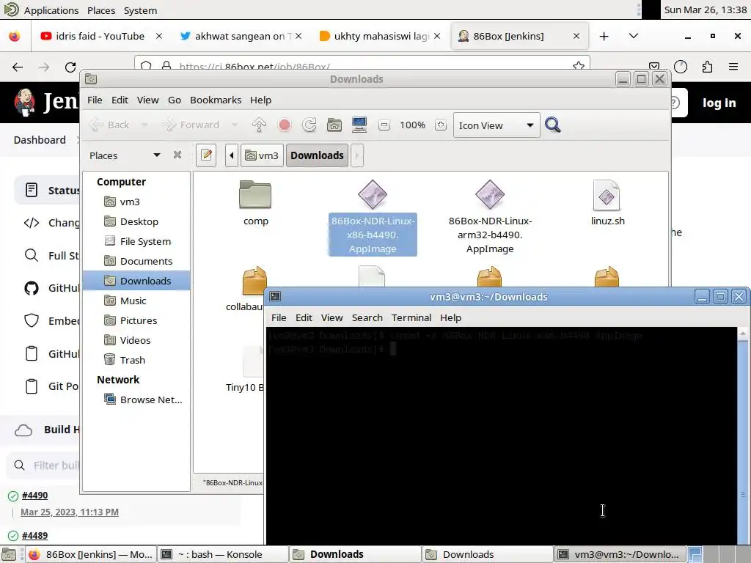Select Videos in Places sidebar
The width and height of the screenshot is (751, 563).
click(135, 340)
